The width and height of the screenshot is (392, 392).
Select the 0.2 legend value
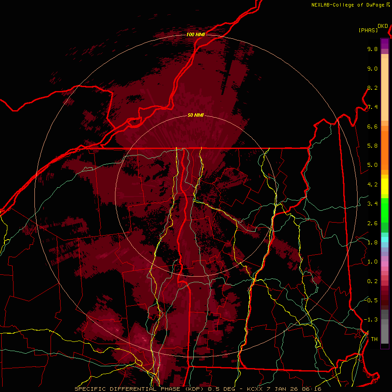point(372,281)
